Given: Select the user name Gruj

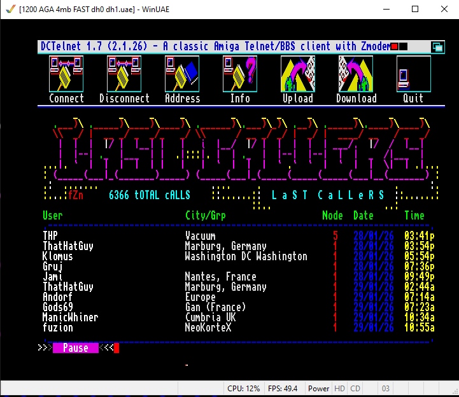Looking at the screenshot, I should pyautogui.click(x=53, y=267).
